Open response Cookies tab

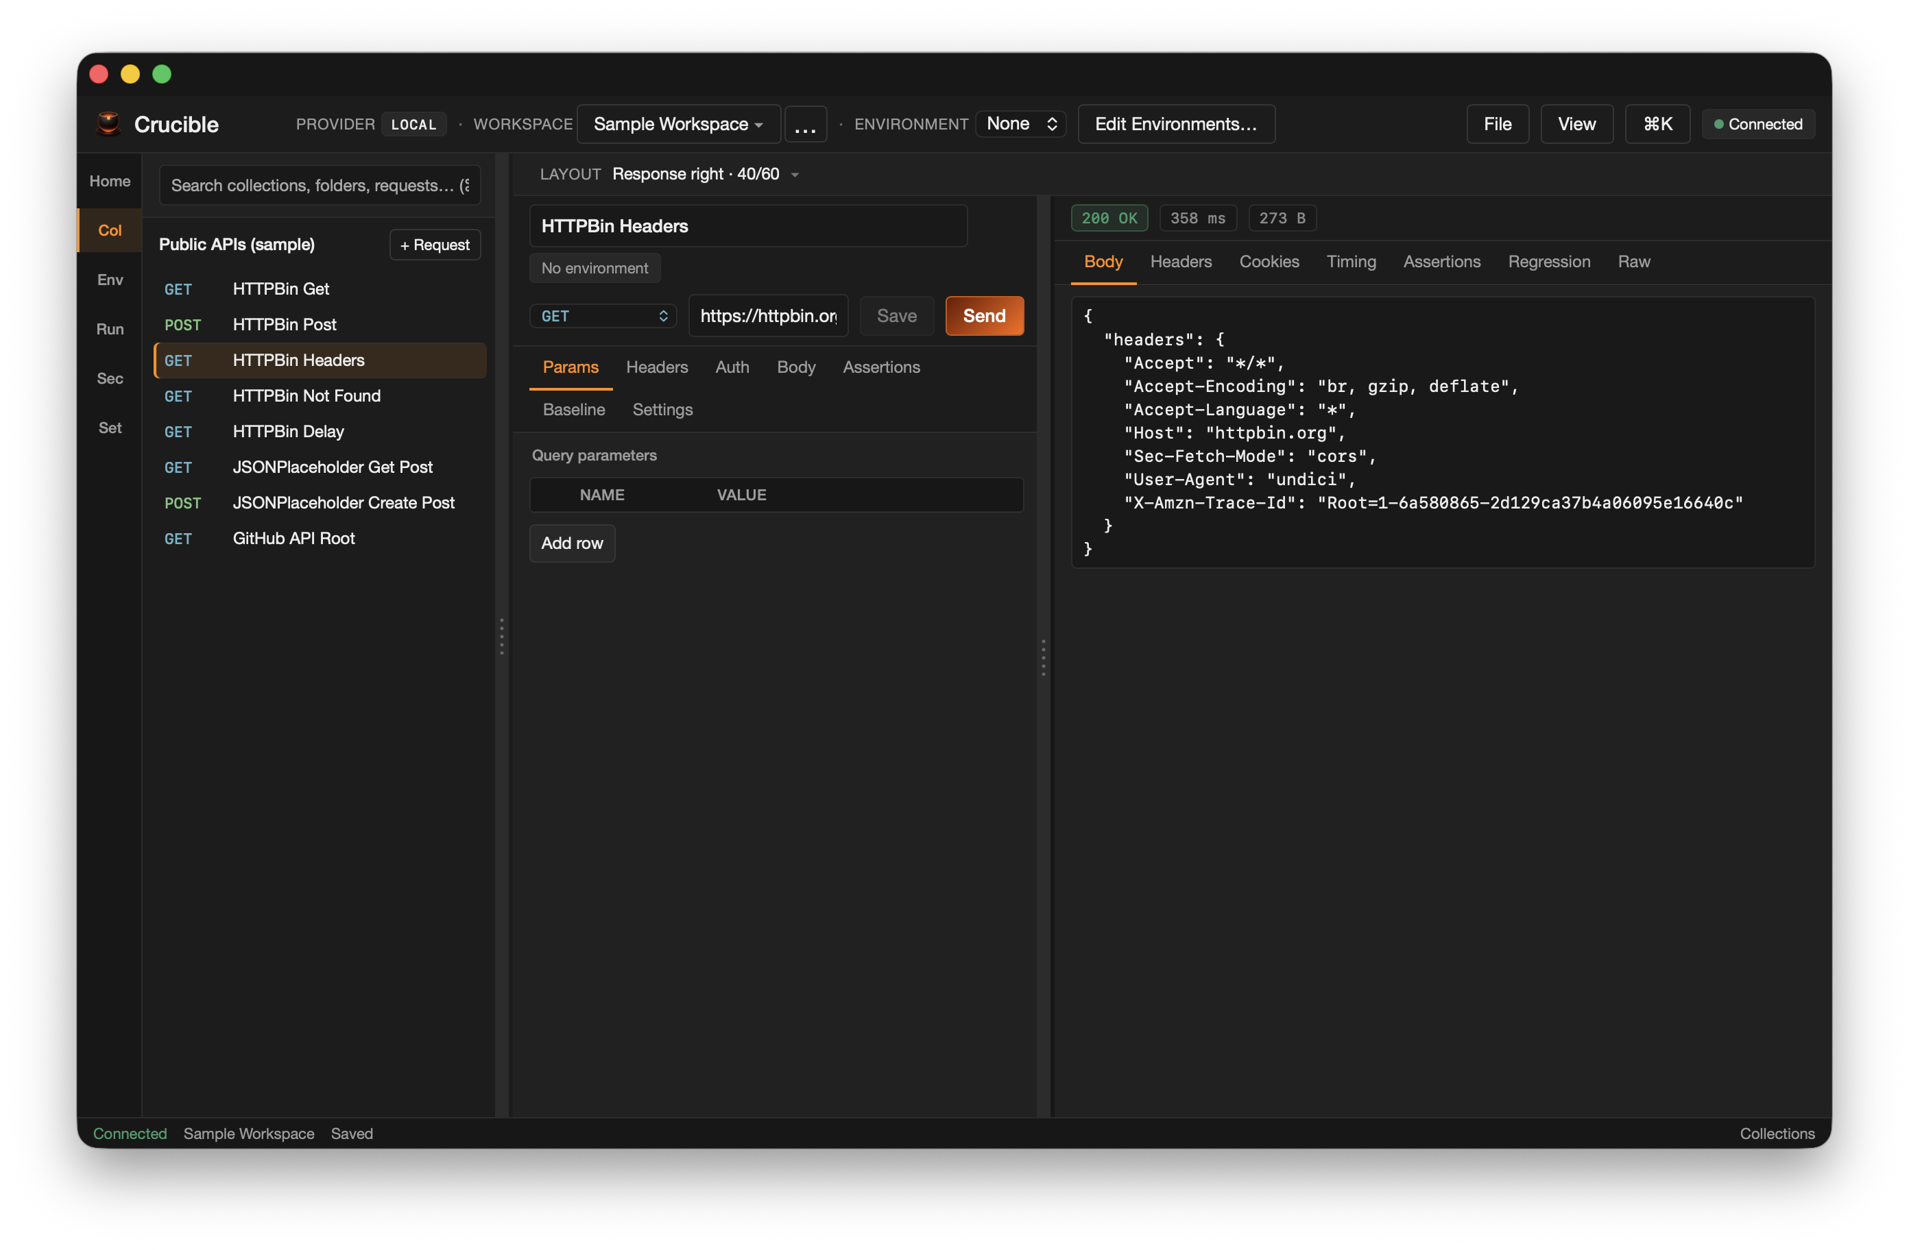coord(1269,262)
